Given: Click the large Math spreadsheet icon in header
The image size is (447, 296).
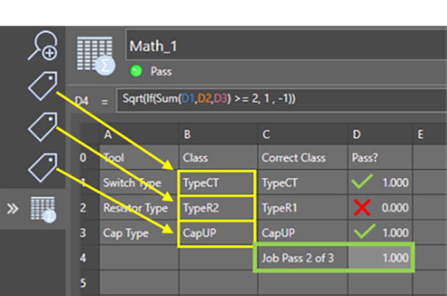Looking at the screenshot, I should pos(96,56).
